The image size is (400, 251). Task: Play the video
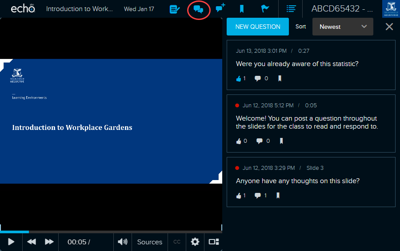[11, 242]
